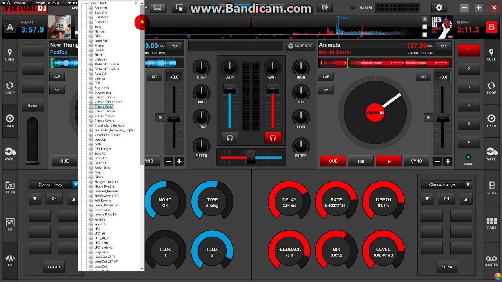Screen dimensions: 502x282
Task: Open the CUES panel on right sidebar
Action: pos(491,55)
